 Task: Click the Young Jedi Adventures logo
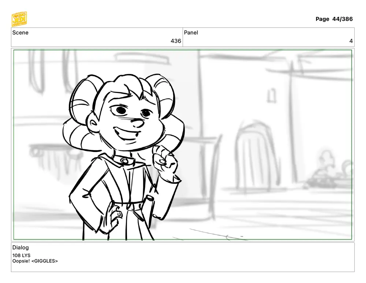tap(19, 19)
